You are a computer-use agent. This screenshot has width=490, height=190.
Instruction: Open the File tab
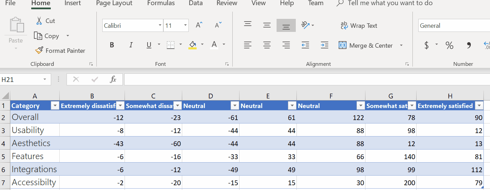tap(10, 3)
